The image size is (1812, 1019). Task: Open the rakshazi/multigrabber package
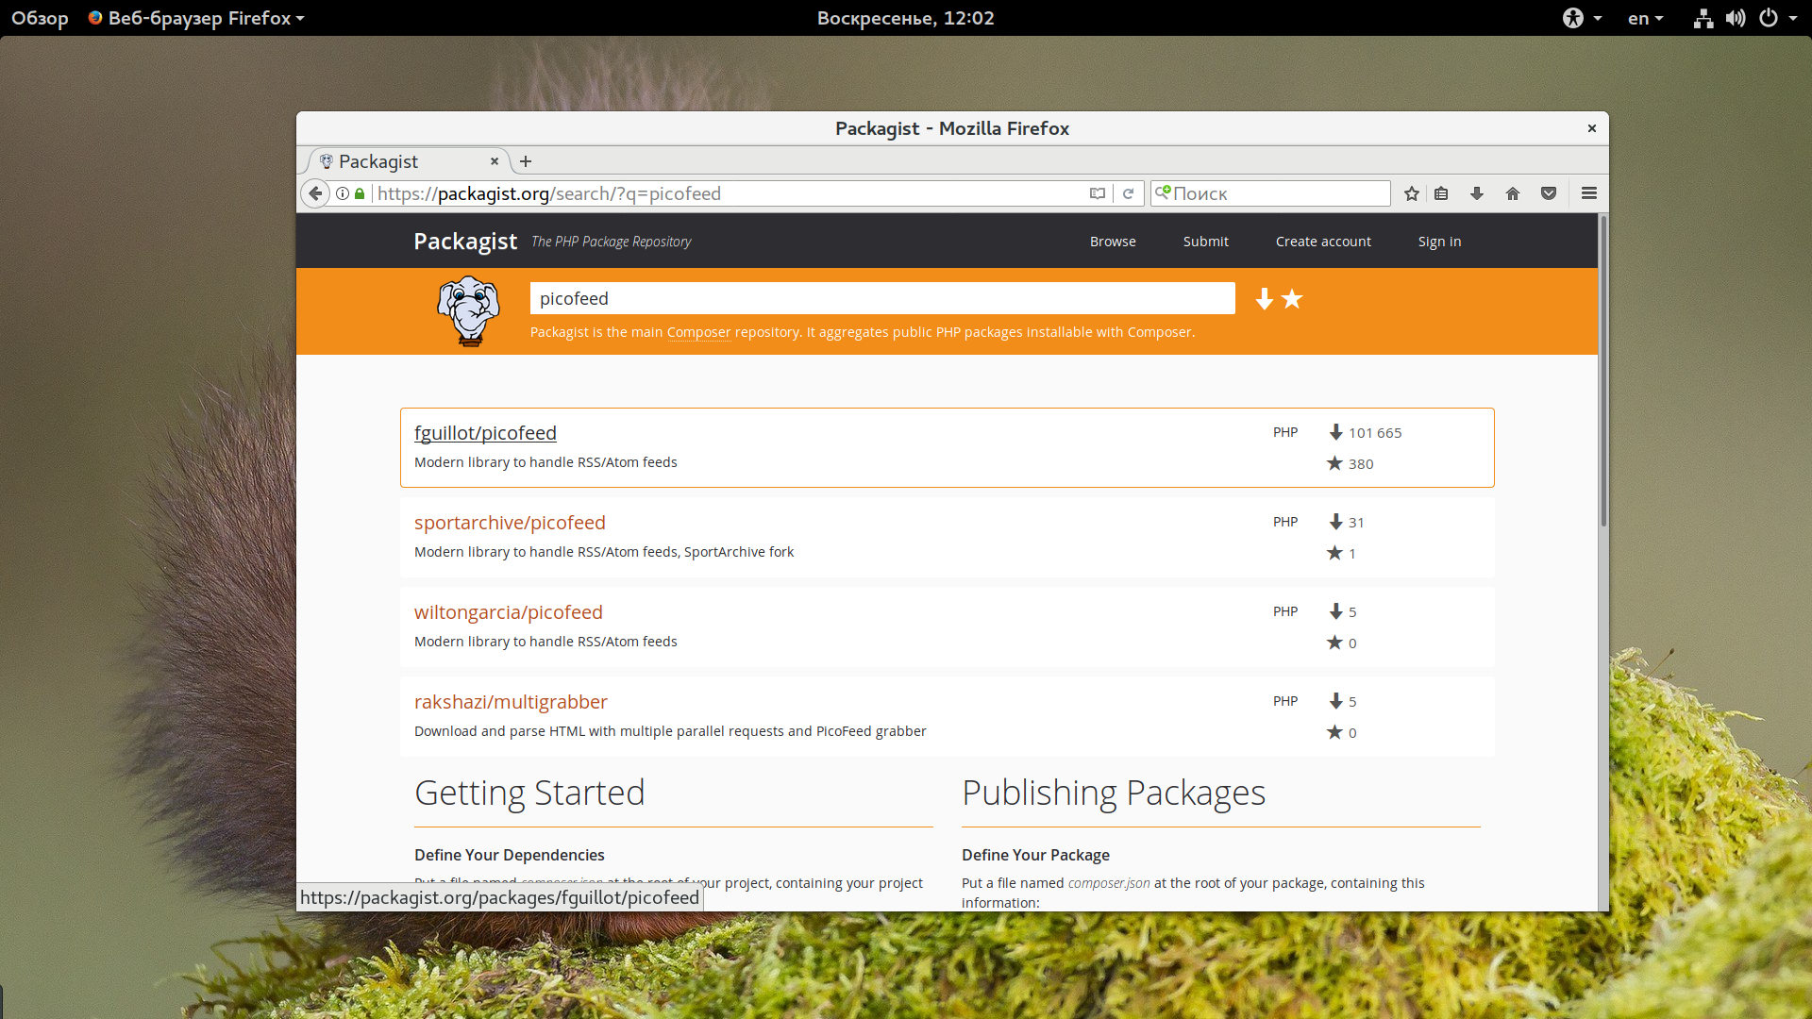511,702
